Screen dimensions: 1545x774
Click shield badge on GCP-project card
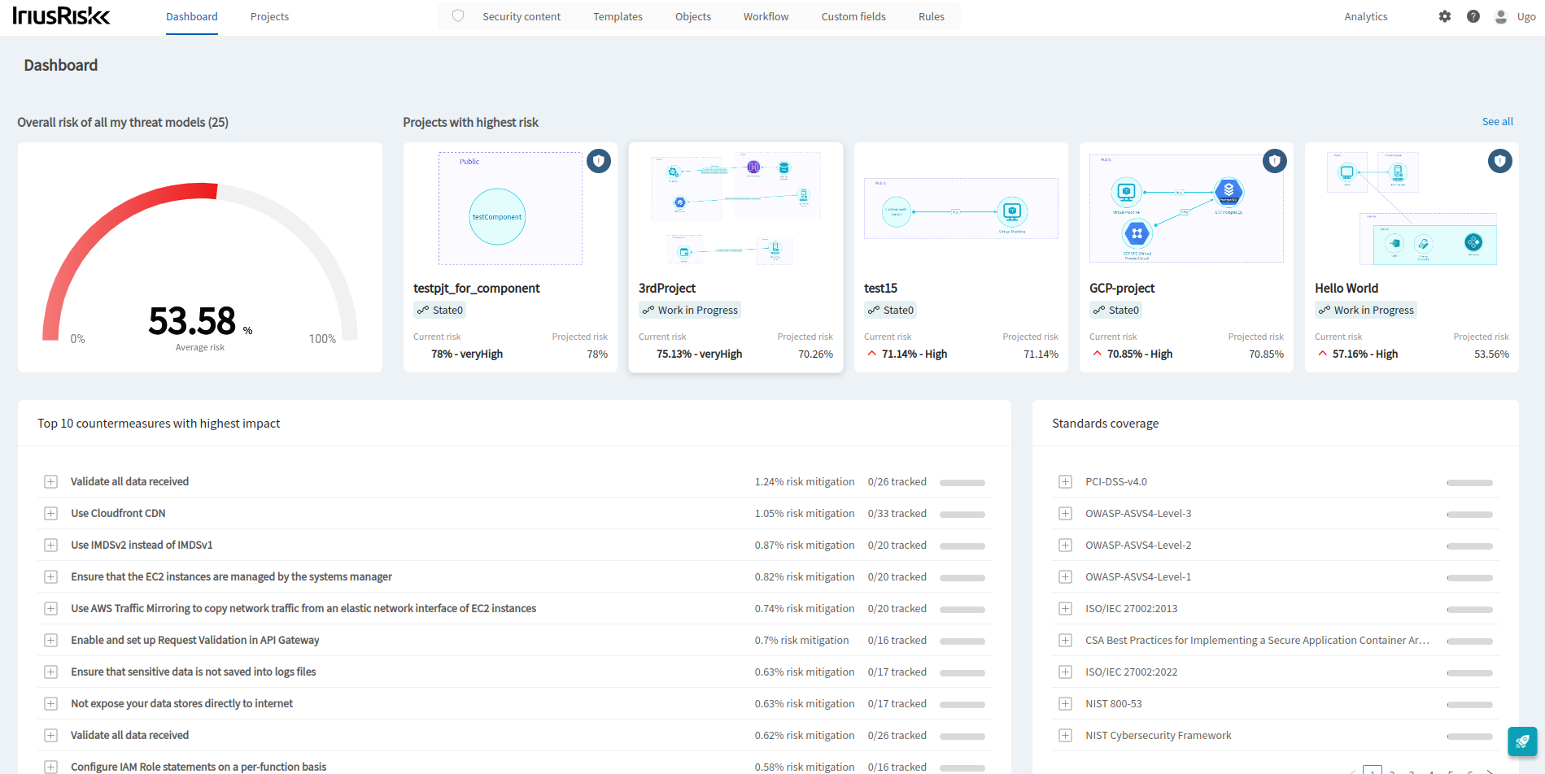(1275, 161)
